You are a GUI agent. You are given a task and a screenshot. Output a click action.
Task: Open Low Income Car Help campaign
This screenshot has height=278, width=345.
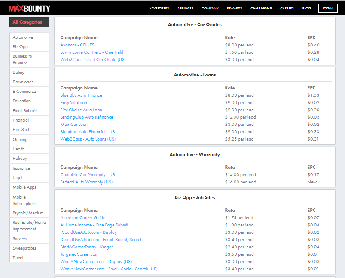(92, 52)
